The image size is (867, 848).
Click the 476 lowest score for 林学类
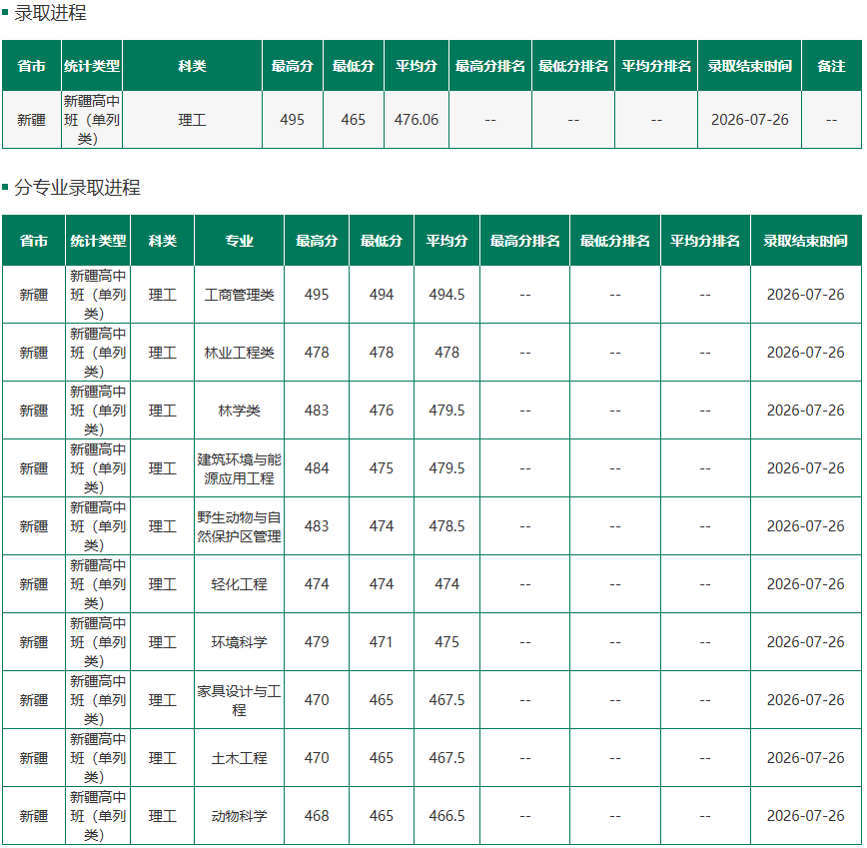[382, 411]
